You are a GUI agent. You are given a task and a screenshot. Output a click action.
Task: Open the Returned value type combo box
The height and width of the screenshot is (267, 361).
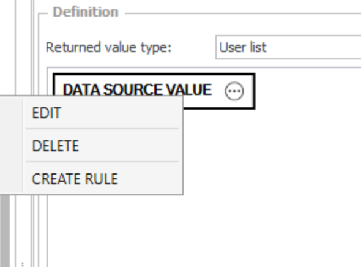[x=288, y=47]
